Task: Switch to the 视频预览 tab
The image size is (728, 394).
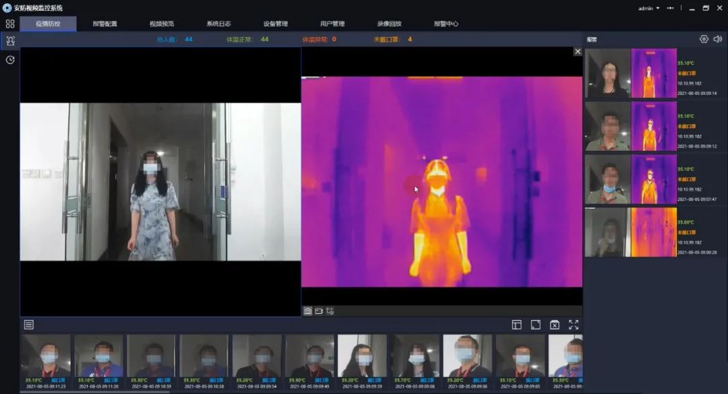Action: 162,24
